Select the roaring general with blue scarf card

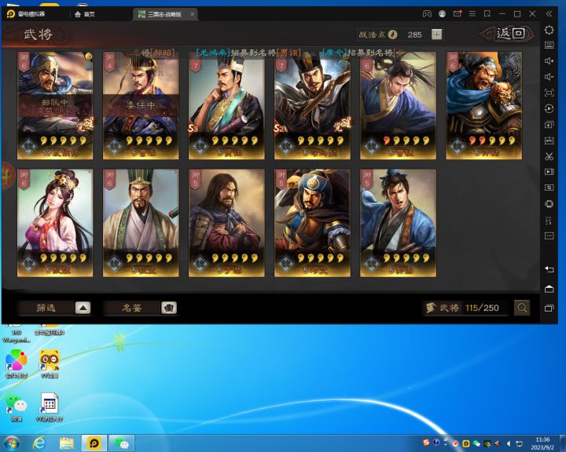pyautogui.click(x=484, y=106)
